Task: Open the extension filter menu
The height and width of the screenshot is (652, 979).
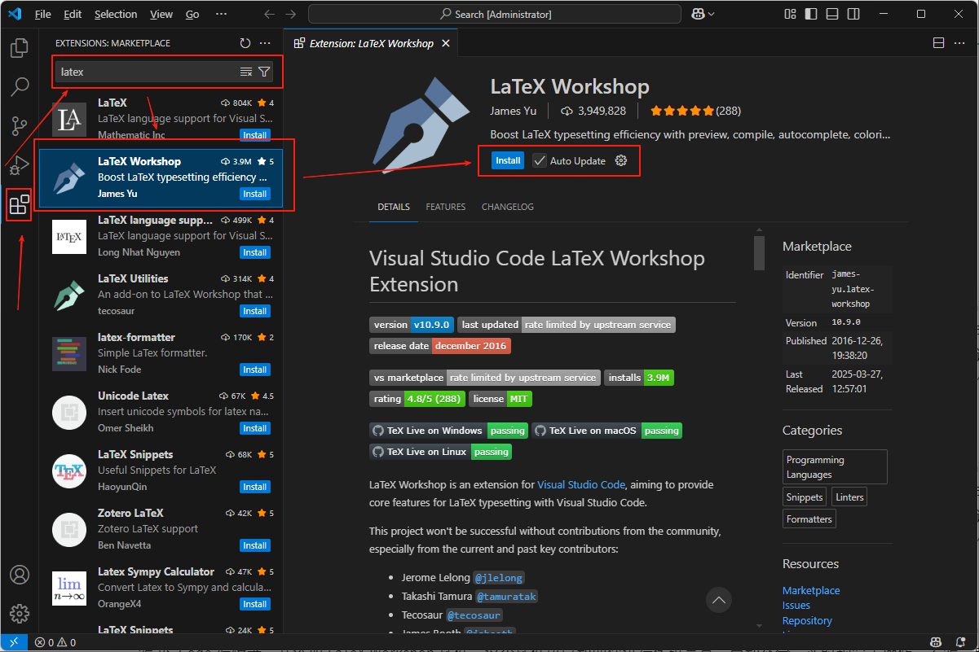Action: click(x=264, y=72)
